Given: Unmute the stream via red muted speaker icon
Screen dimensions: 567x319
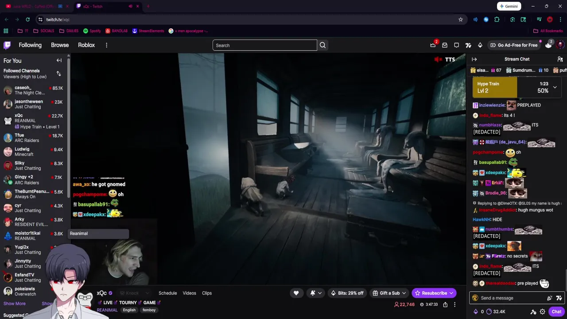Looking at the screenshot, I should point(439,59).
